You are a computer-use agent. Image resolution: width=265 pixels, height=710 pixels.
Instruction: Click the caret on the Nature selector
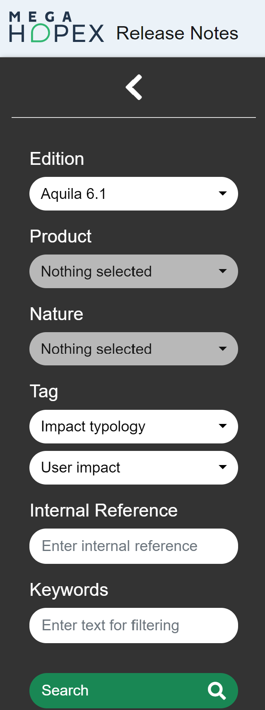[x=223, y=349]
